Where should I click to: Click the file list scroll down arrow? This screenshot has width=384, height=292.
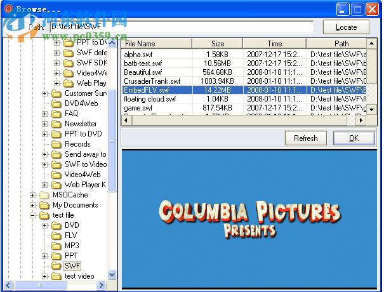(371, 109)
